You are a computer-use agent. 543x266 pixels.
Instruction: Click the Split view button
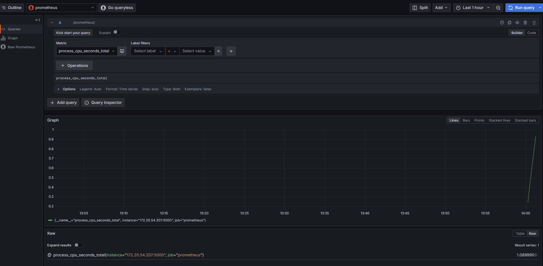click(420, 8)
